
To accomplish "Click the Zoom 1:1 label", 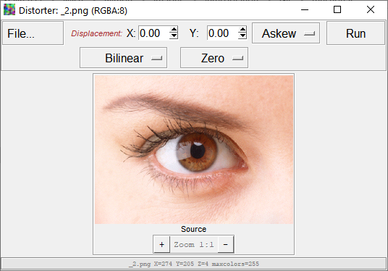I will coord(194,244).
